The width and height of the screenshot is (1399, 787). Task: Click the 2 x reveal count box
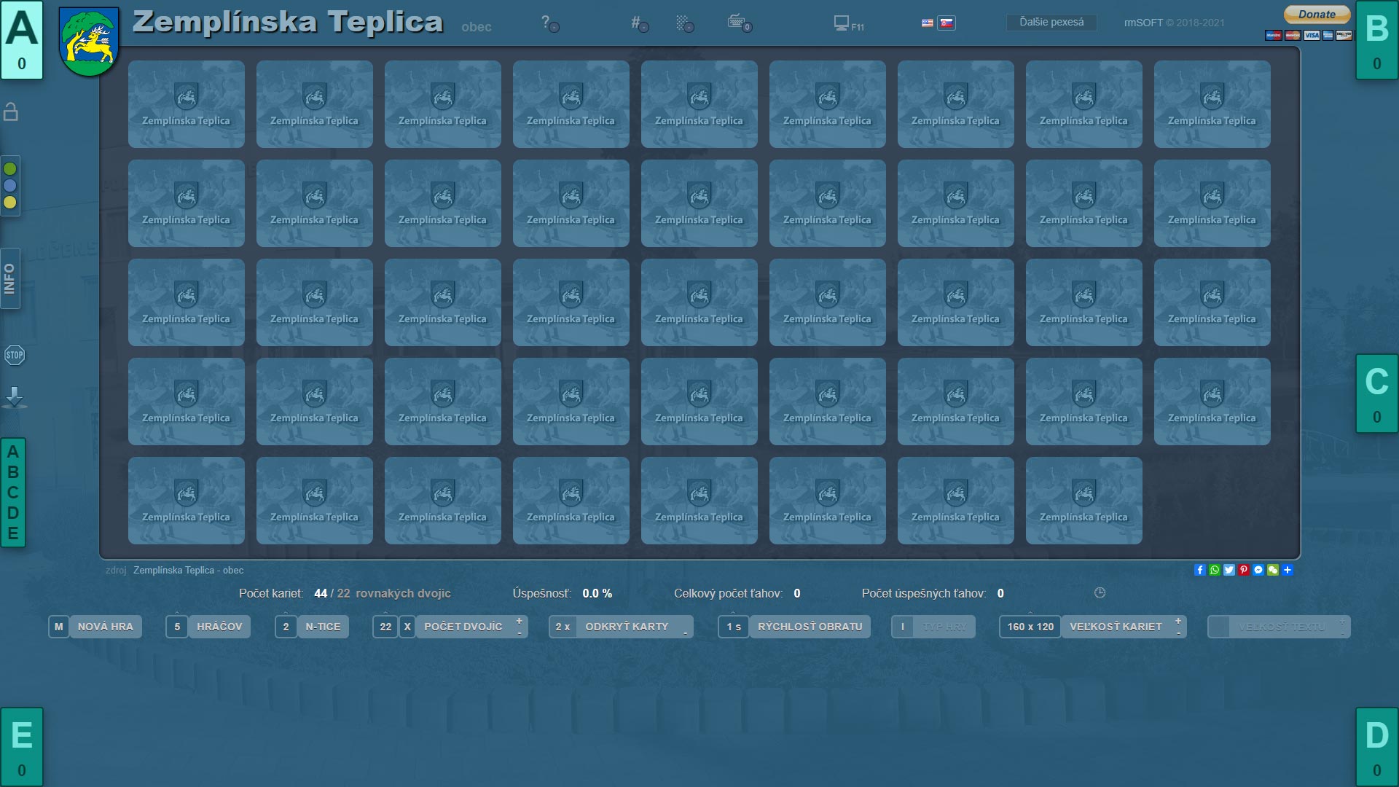click(x=563, y=627)
